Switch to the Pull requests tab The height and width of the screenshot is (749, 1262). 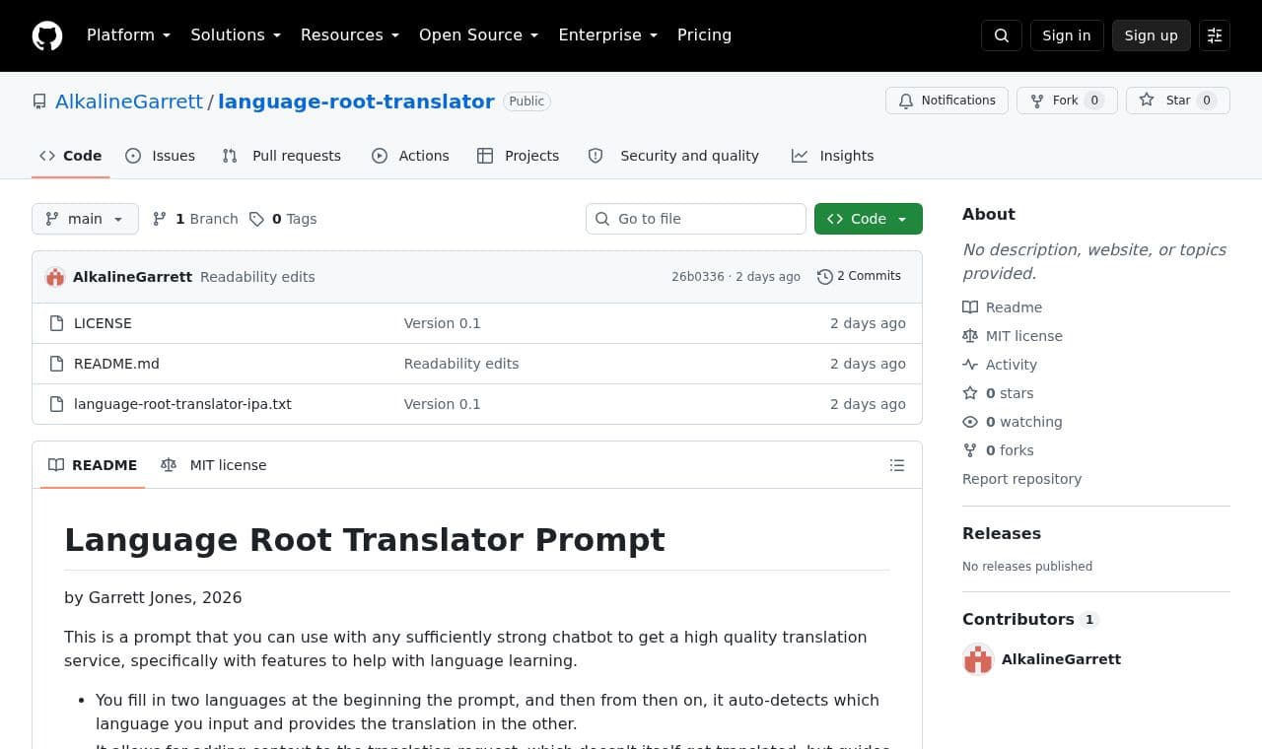pos(282,156)
